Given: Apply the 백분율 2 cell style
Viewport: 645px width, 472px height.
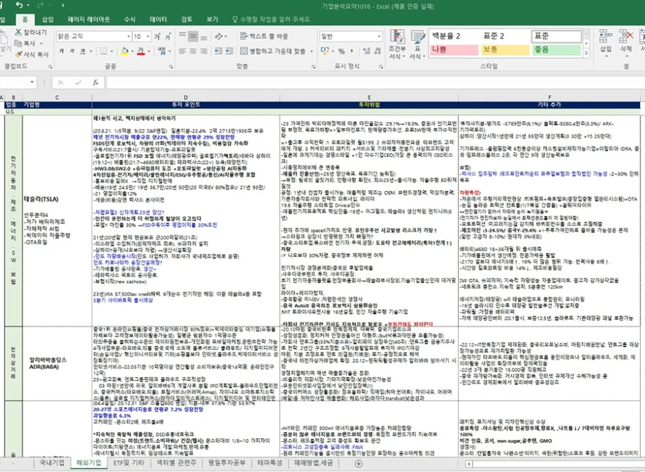Looking at the screenshot, I should pyautogui.click(x=453, y=37).
